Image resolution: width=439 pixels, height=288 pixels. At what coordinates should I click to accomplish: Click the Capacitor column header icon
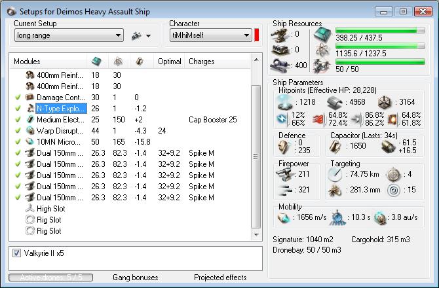[140, 62]
